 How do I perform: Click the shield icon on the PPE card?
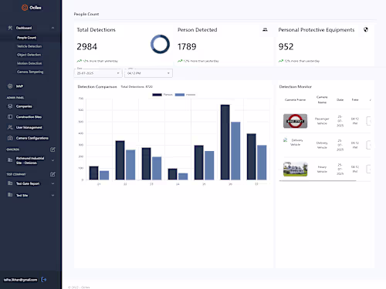click(x=366, y=30)
